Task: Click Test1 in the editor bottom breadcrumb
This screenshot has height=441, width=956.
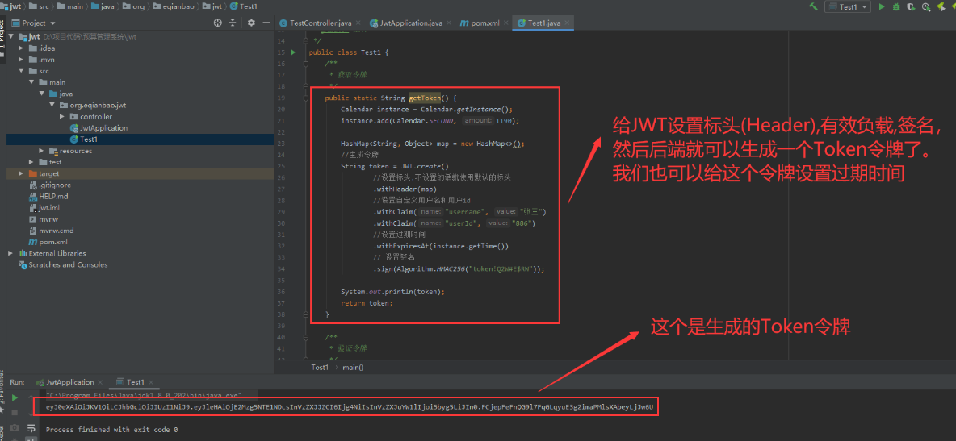Action: click(x=320, y=368)
